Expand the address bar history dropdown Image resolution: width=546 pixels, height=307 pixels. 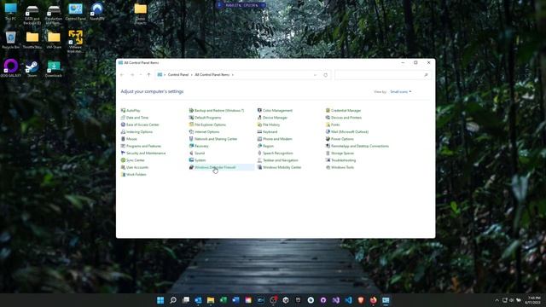tap(315, 75)
